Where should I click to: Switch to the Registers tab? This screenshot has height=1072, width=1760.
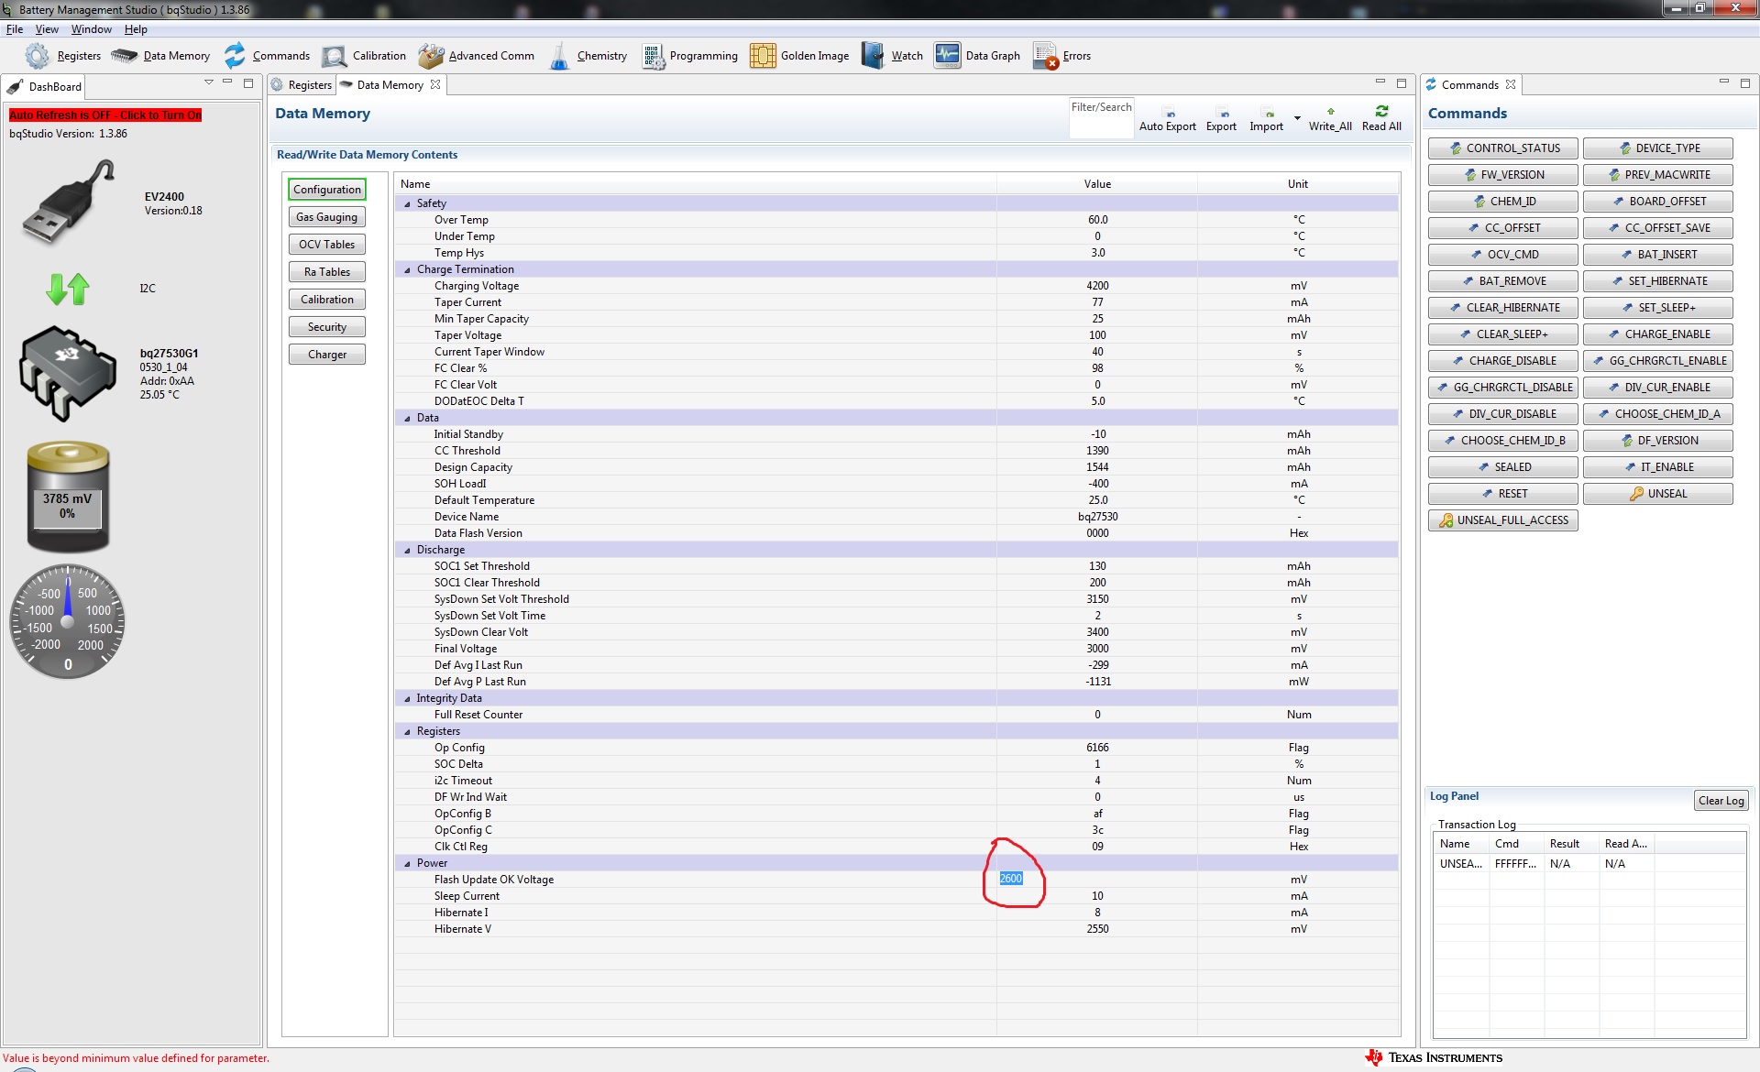click(302, 84)
